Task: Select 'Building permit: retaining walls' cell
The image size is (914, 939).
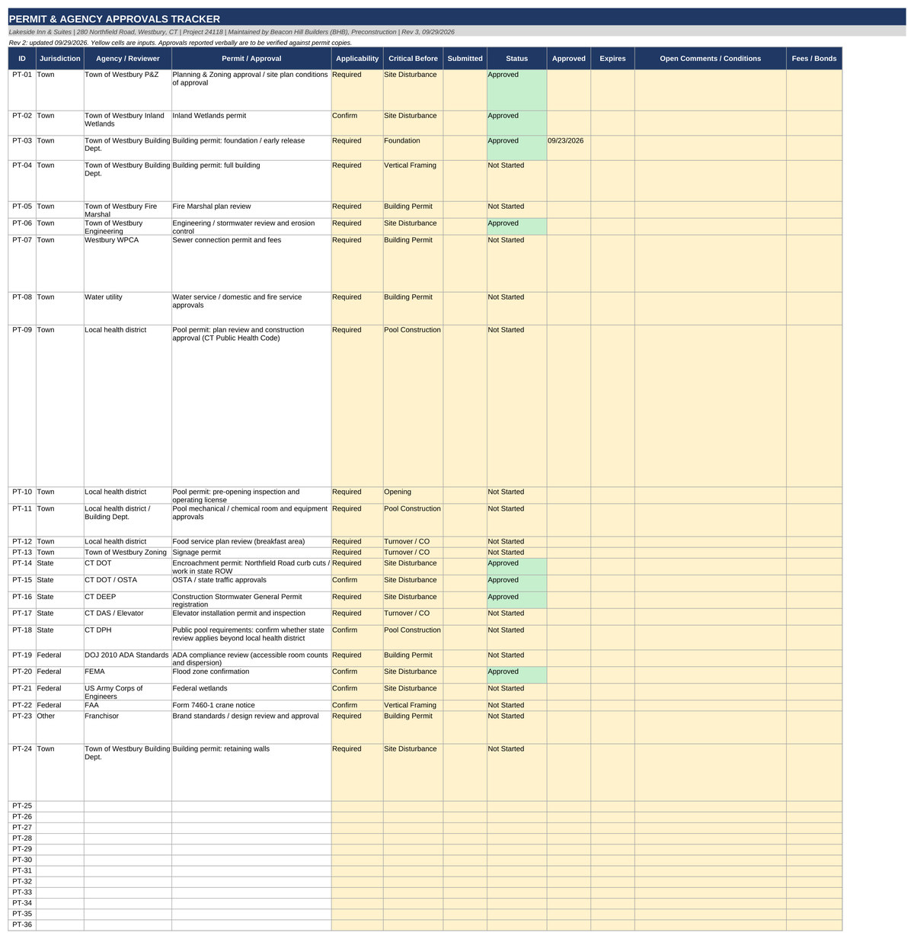Action: (251, 772)
